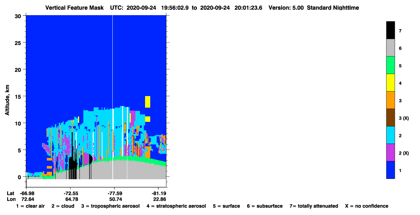
Task: Click the brown swatch labeled 3 (X)
Action: [390, 117]
